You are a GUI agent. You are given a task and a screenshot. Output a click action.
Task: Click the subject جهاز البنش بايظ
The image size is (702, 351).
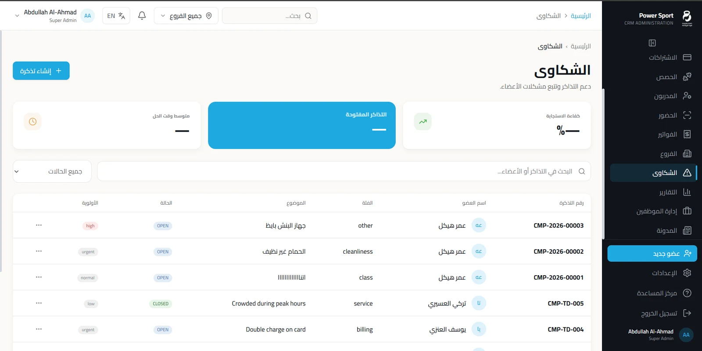point(286,226)
